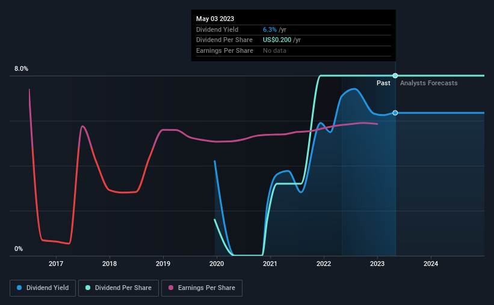Image resolution: width=494 pixels, height=305 pixels.
Task: Select the blue dividend yield data point marker
Action: tap(395, 113)
